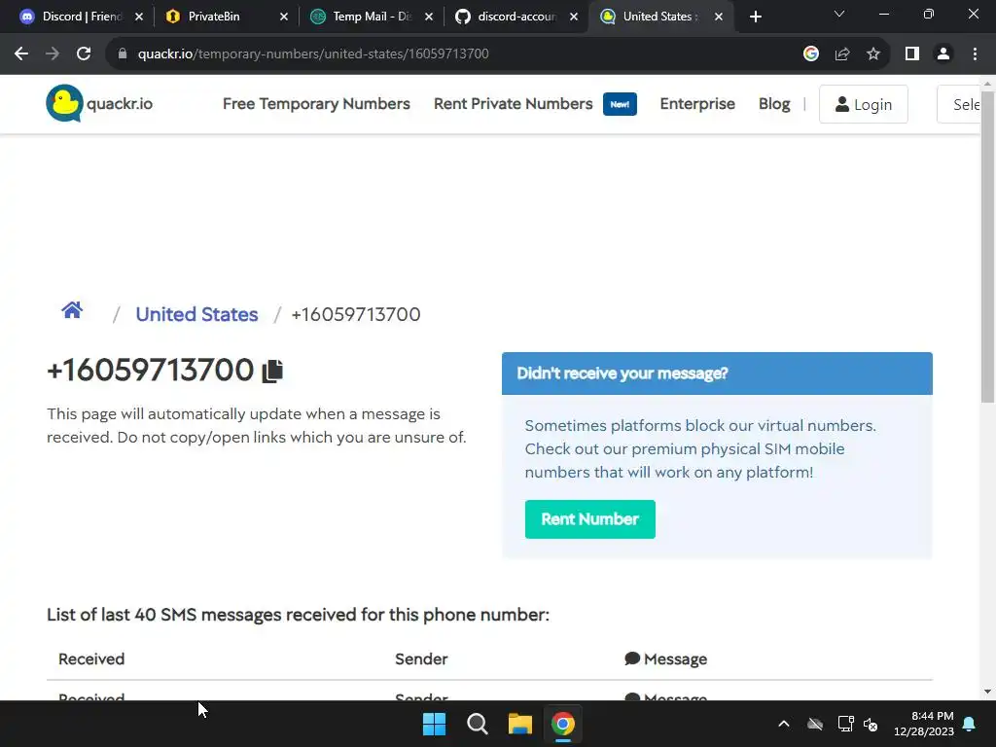This screenshot has width=996, height=747.
Task: Expand the tab search chevron
Action: coord(839,15)
